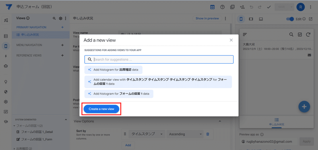Click the refresh sync icon in preview
Image resolution: width=318 pixels, height=150 pixels.
(308, 35)
